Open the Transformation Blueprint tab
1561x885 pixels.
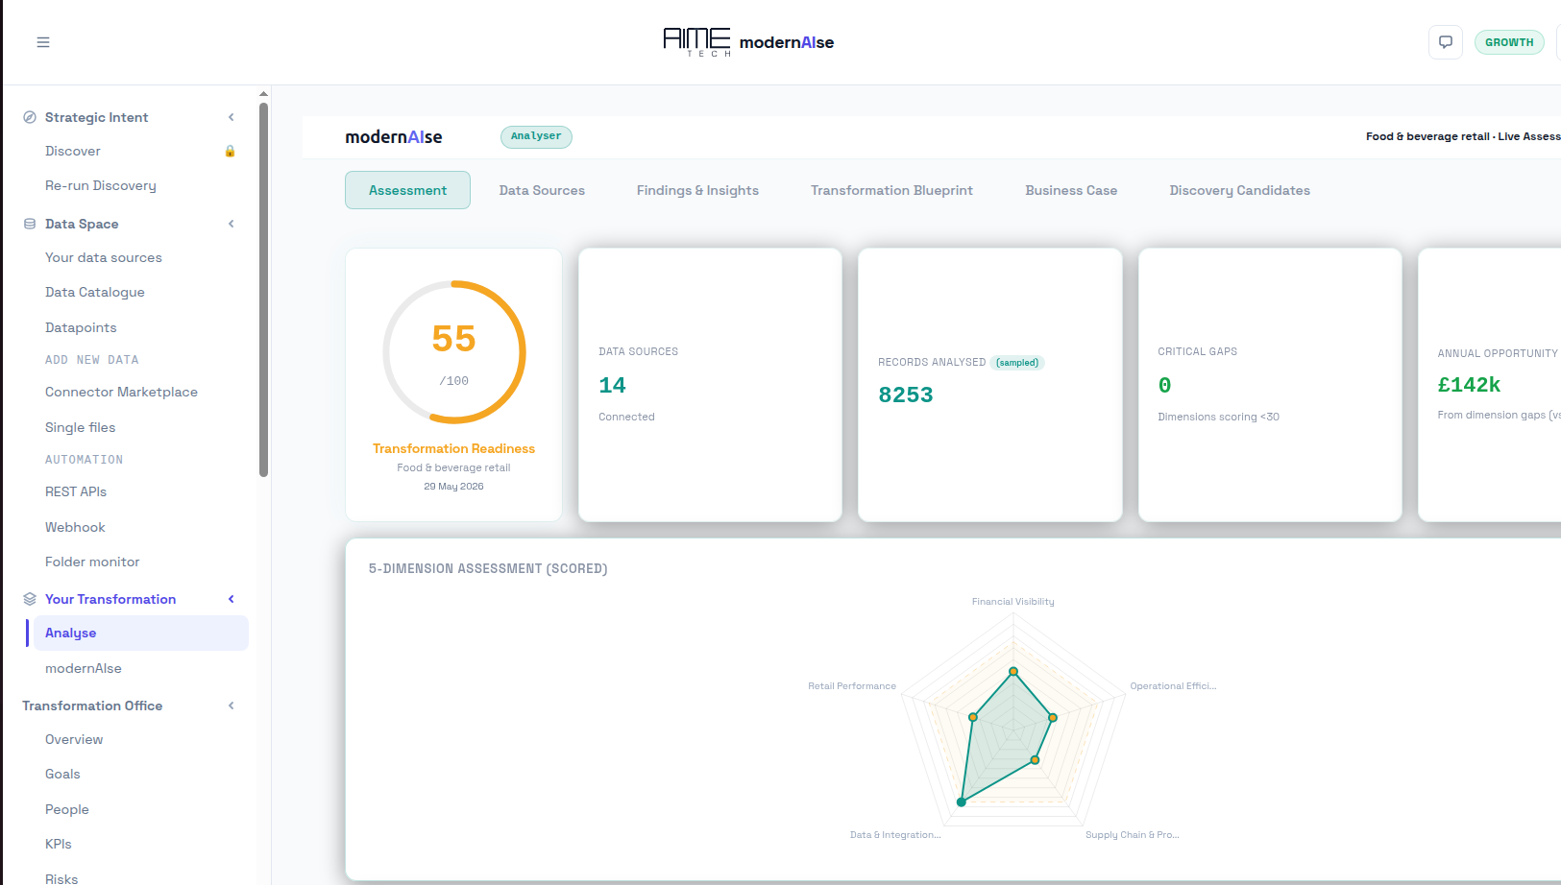891,190
